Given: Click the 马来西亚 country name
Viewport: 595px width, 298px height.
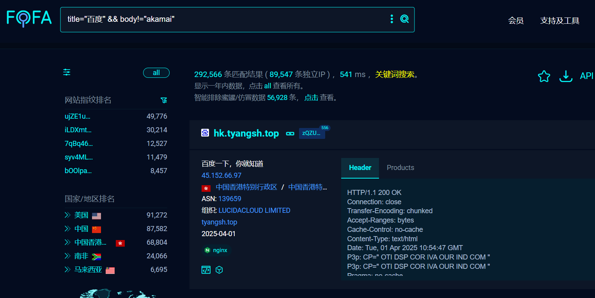Looking at the screenshot, I should coord(88,270).
